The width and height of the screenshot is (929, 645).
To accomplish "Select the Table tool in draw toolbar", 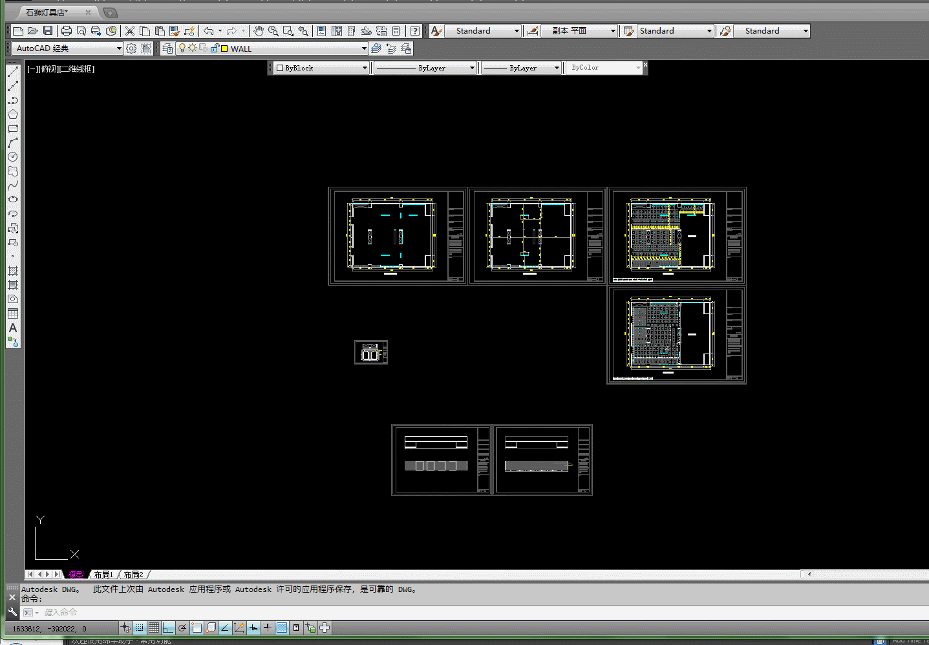I will [13, 313].
